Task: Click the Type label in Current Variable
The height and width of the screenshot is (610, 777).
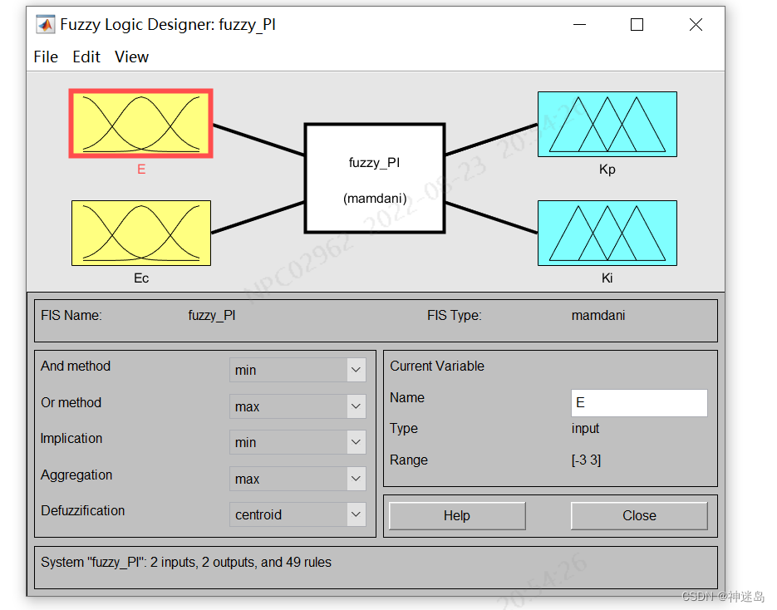Action: click(403, 428)
